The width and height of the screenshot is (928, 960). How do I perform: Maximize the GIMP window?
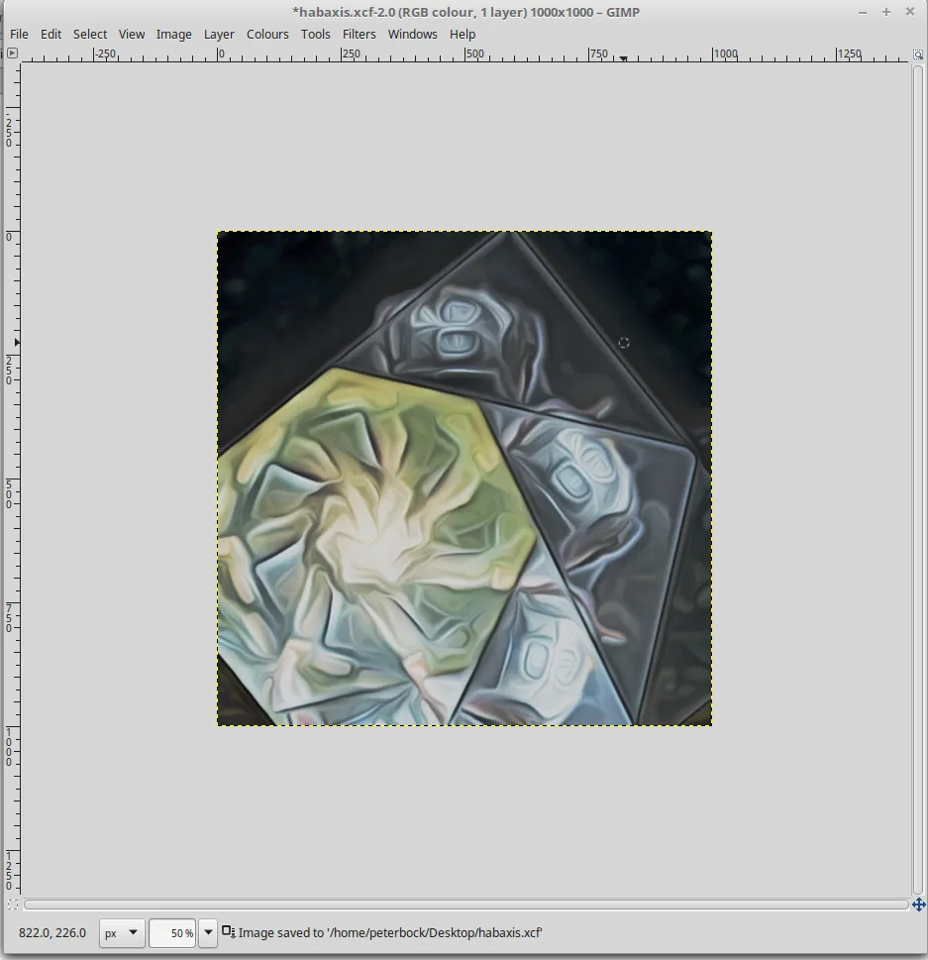(x=885, y=12)
